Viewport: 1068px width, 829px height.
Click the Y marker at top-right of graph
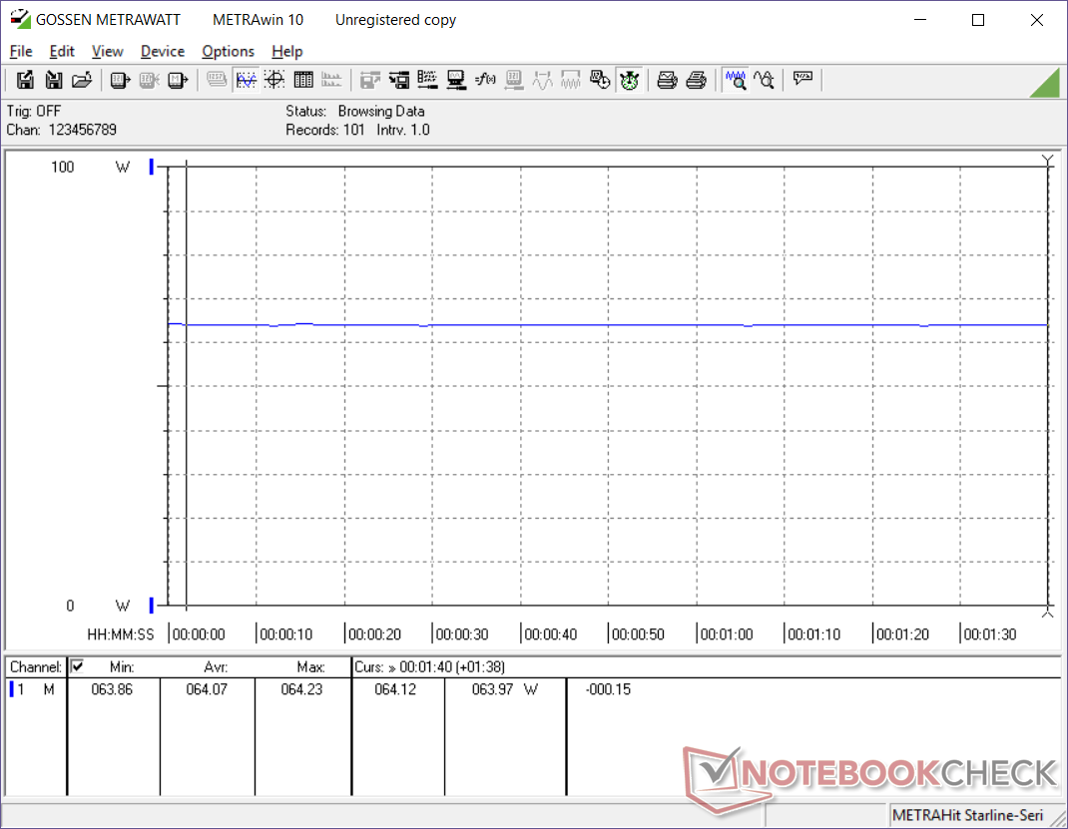1048,161
